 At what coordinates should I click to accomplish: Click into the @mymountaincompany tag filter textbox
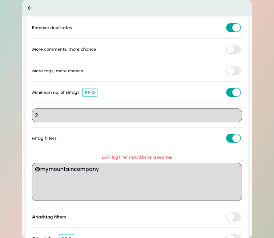coord(137,182)
